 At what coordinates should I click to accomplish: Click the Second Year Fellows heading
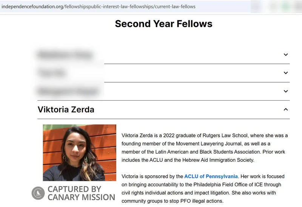(163, 24)
